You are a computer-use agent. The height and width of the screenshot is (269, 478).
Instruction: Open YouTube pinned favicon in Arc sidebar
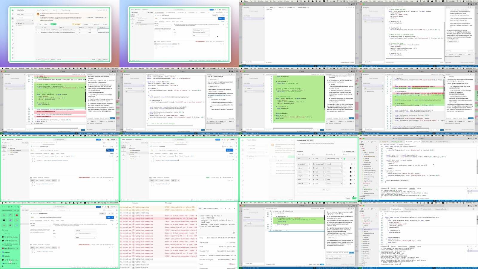coord(17,215)
